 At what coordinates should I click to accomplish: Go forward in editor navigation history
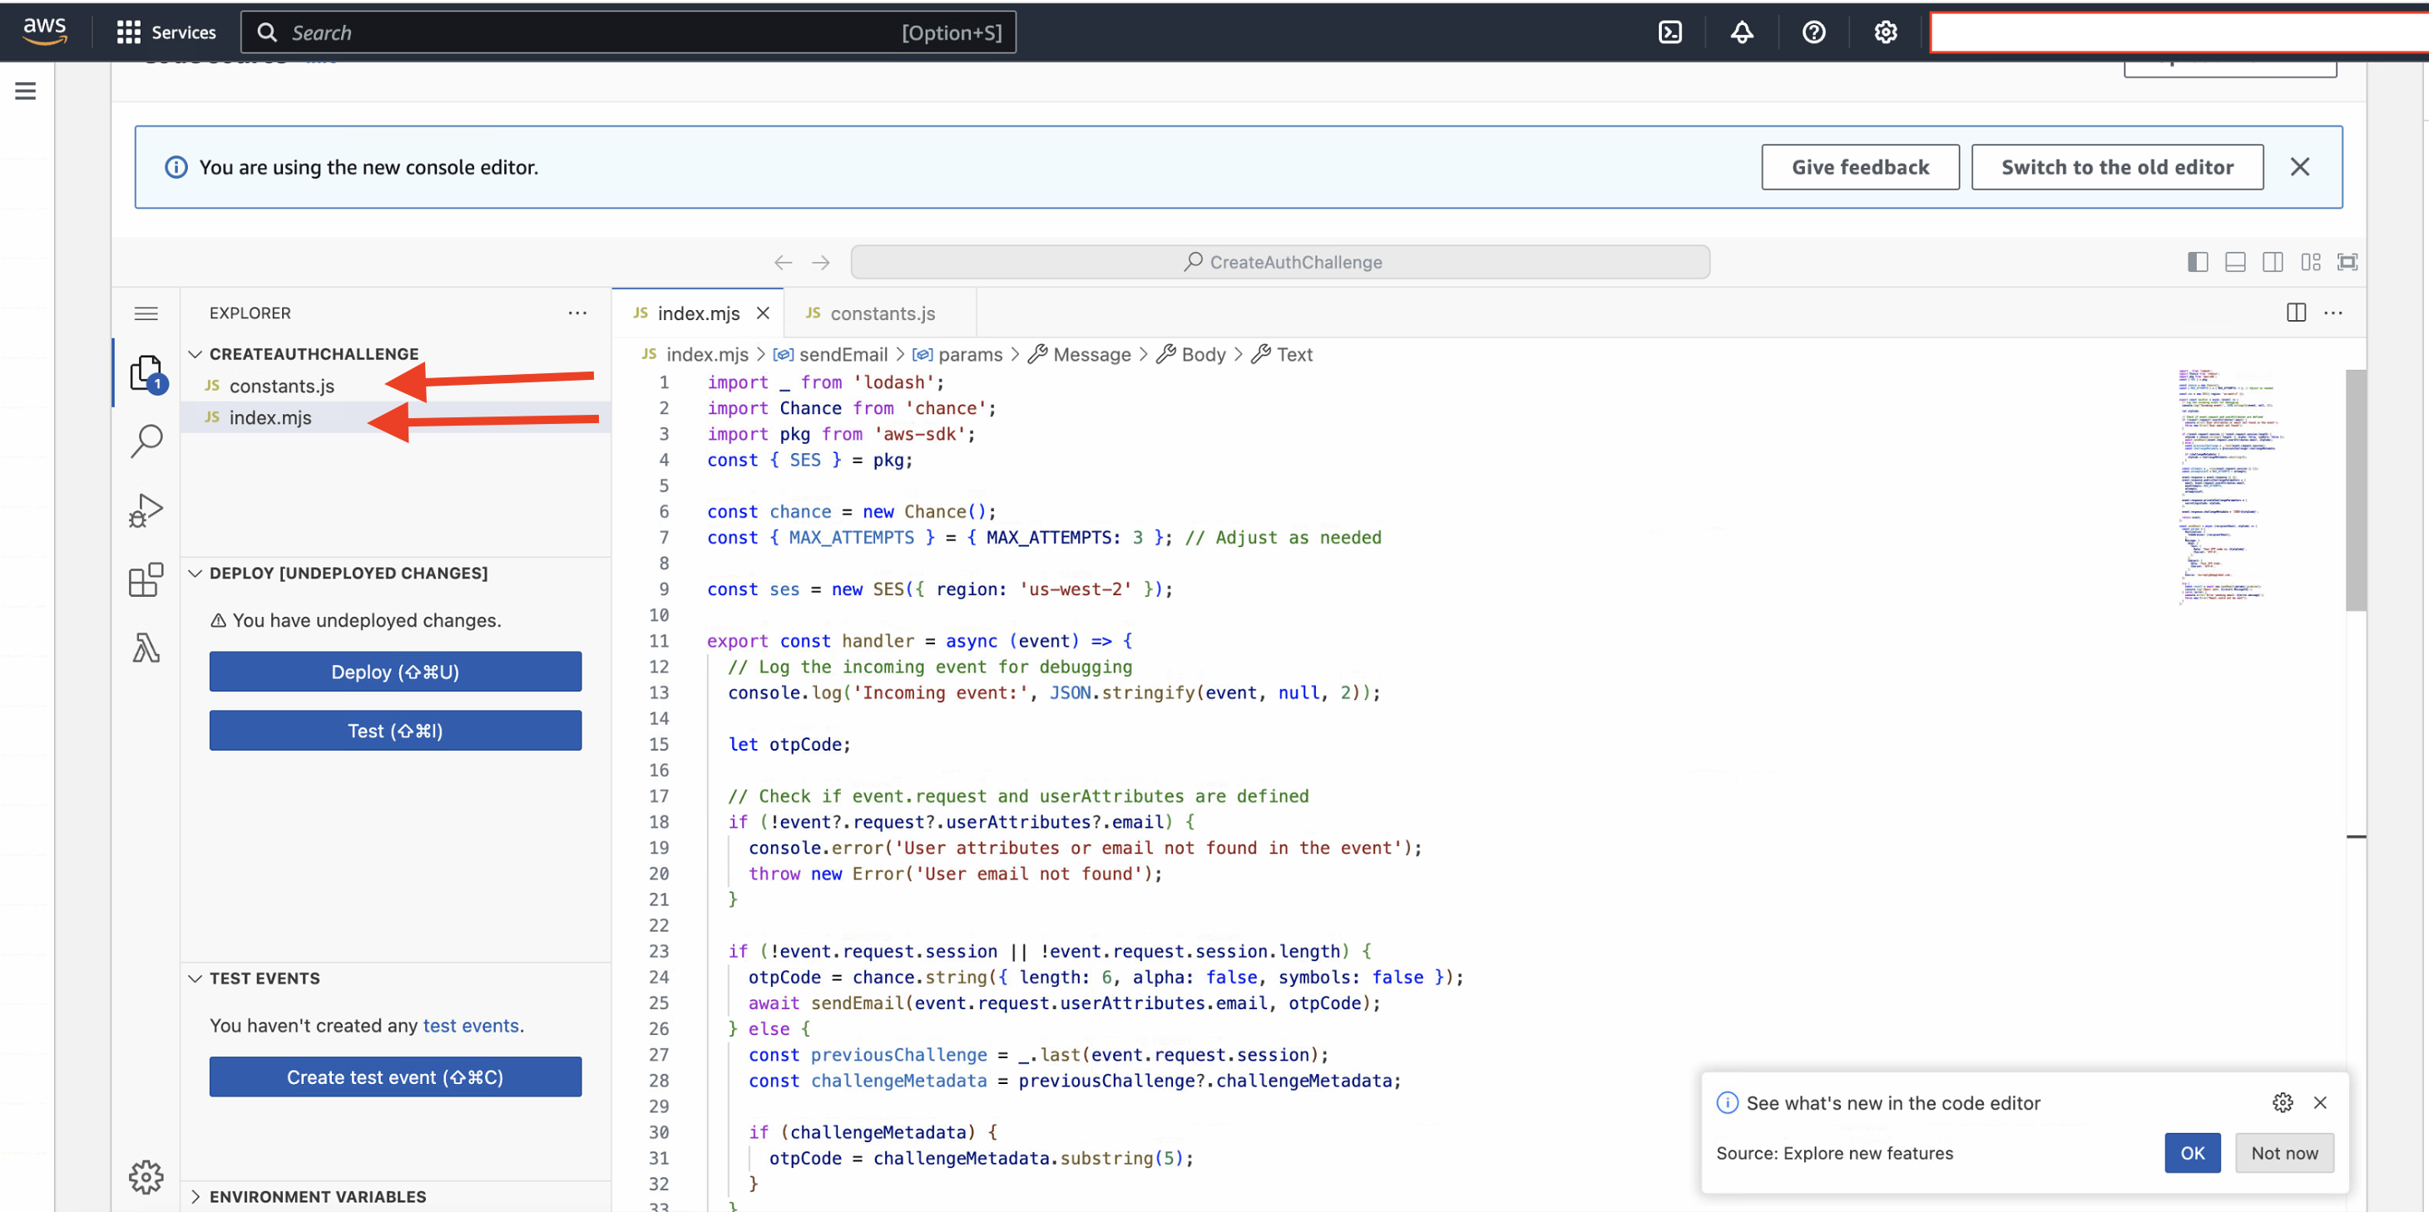(x=820, y=262)
